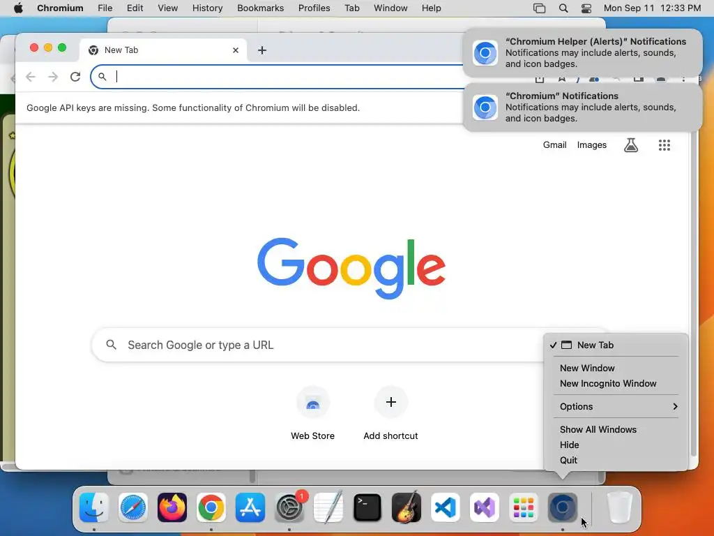714x536 pixels.
Task: Open GarageBand from the dock
Action: (407, 507)
